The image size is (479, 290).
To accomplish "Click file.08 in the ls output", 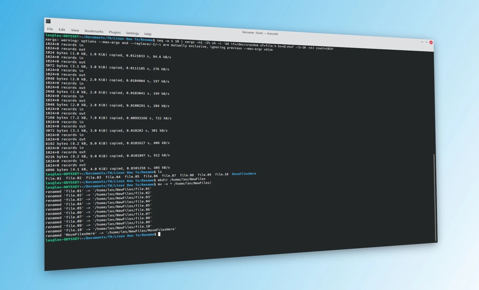I will [x=187, y=175].
